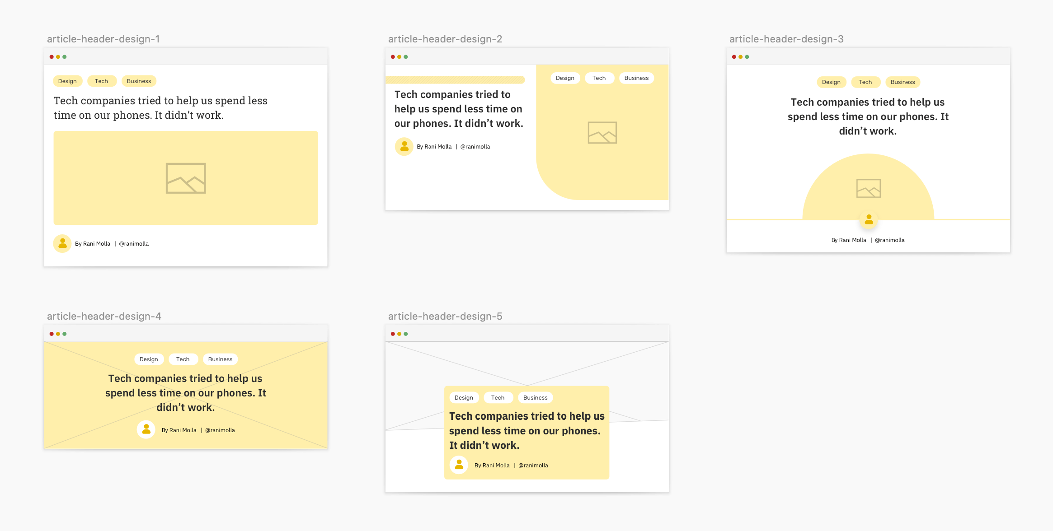
Task: Click the author avatar in design-4
Action: point(146,430)
